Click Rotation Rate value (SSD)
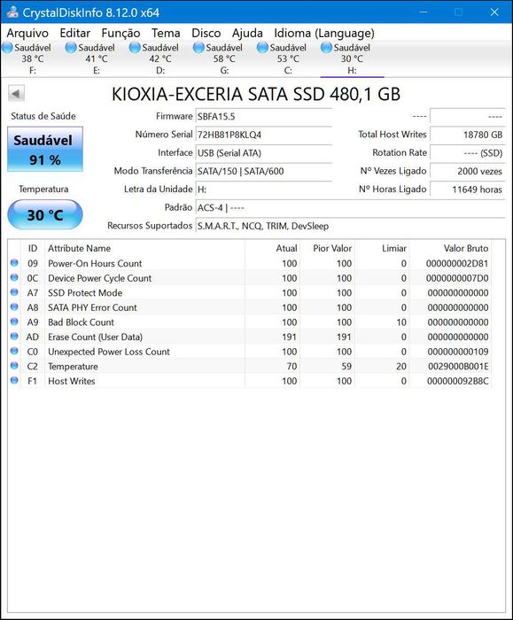 pyautogui.click(x=468, y=152)
